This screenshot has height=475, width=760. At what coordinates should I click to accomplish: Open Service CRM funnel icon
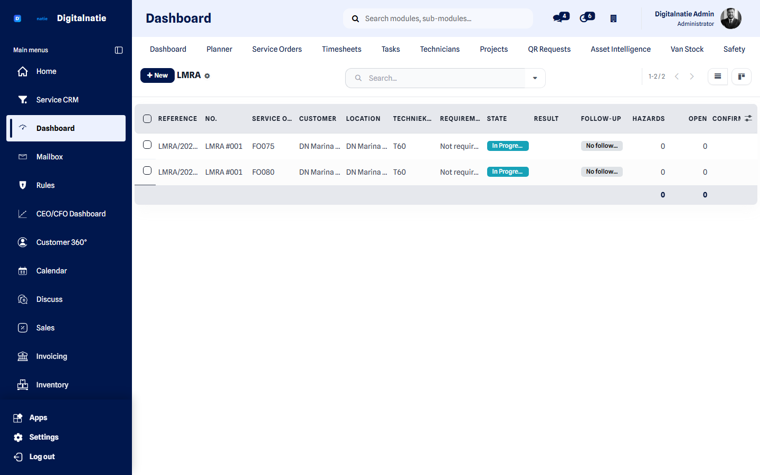[x=23, y=100]
